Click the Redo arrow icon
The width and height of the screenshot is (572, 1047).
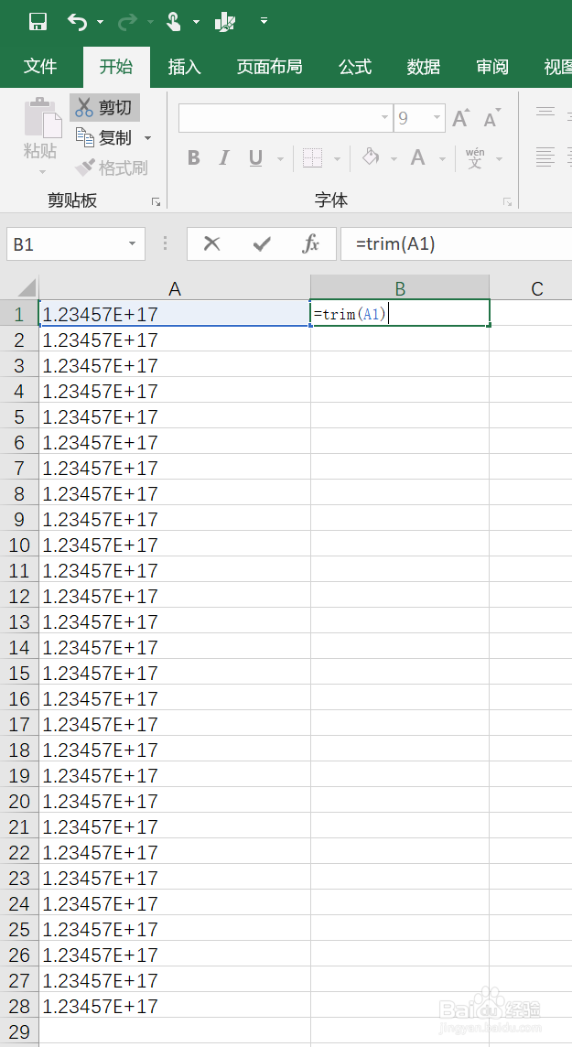127,22
